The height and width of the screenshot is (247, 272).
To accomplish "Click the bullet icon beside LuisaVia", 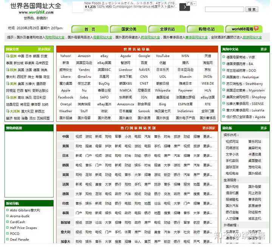I will click(224, 110).
